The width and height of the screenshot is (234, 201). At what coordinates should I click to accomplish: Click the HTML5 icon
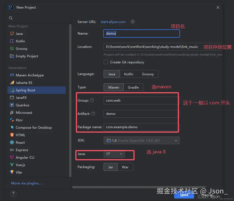tap(12, 135)
